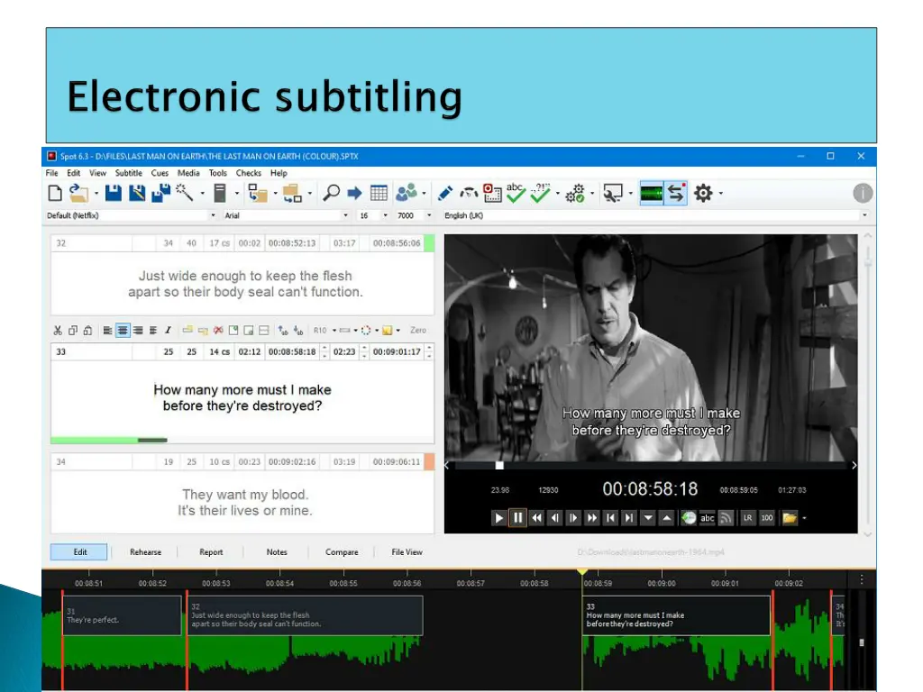923x692 pixels.
Task: Click the two-people users icon
Action: [x=407, y=193]
